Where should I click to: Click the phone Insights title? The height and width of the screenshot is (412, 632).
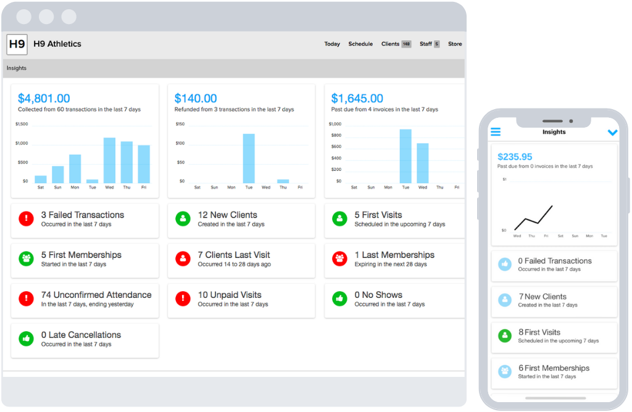[554, 132]
